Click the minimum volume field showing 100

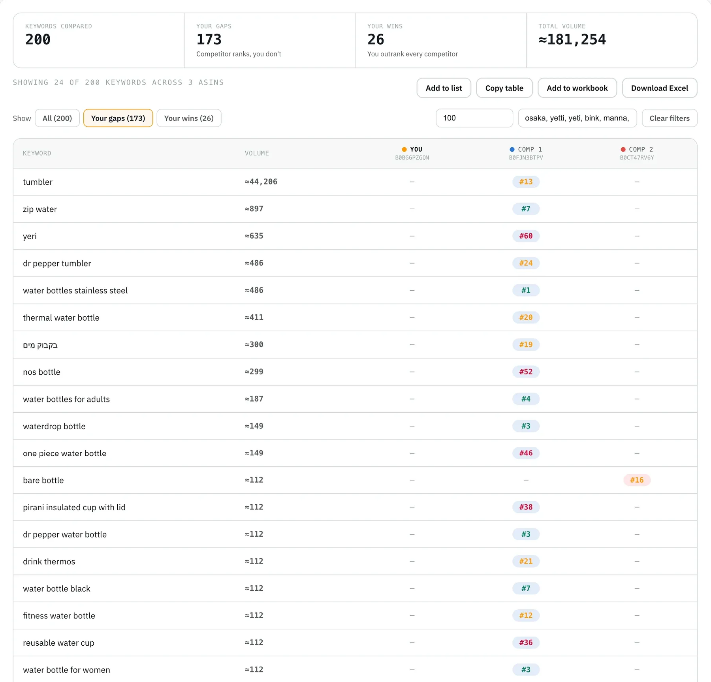(474, 118)
